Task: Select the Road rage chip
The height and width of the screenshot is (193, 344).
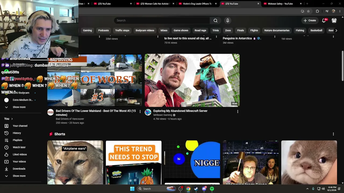Action: click(200, 31)
